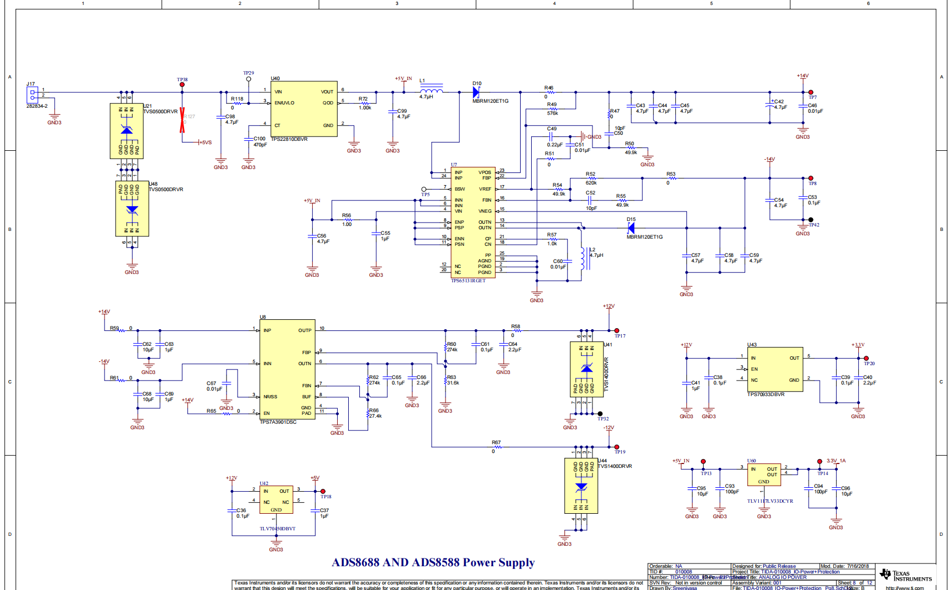Select the TP8 test point on -14V
949x590 pixels.
811,178
